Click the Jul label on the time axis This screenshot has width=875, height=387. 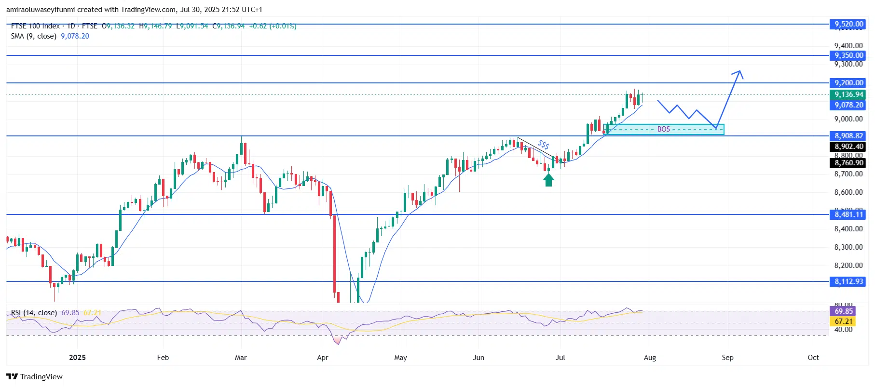click(x=561, y=358)
